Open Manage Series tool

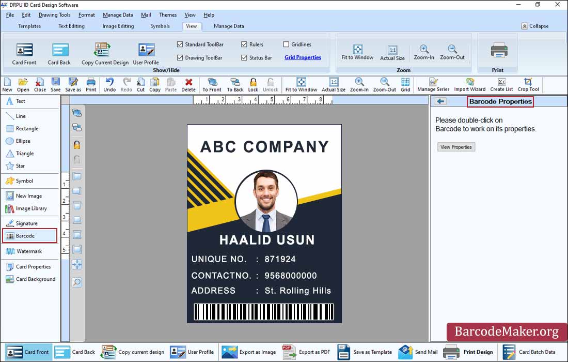[433, 85]
